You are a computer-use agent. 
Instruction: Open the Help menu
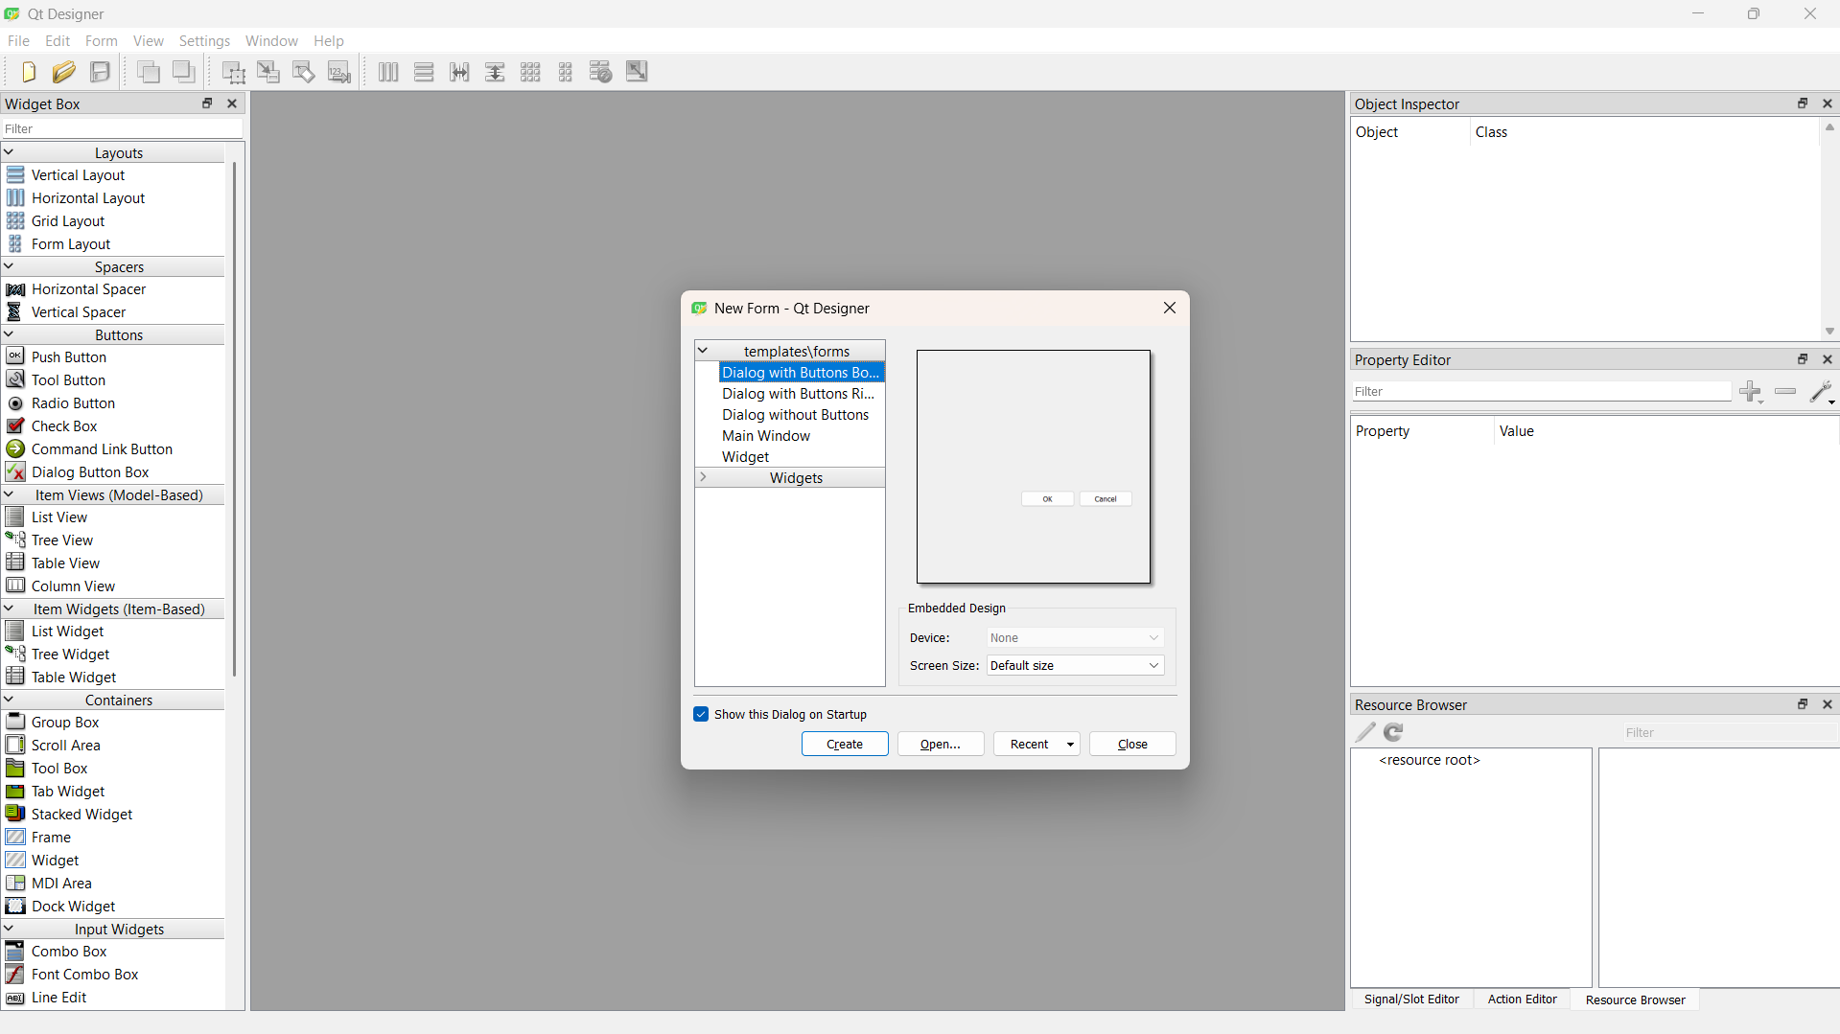[x=328, y=41]
